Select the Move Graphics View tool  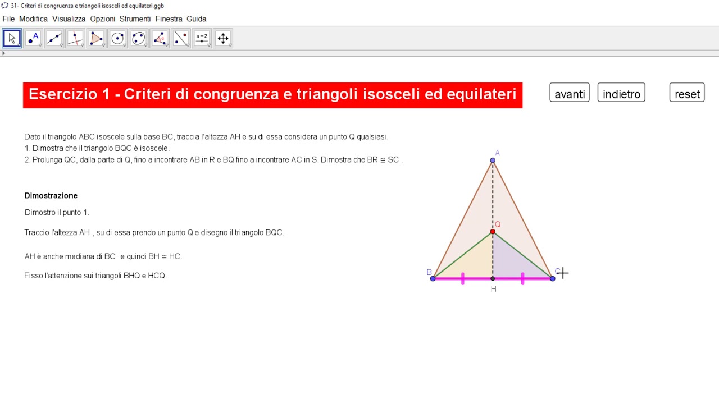(x=223, y=38)
